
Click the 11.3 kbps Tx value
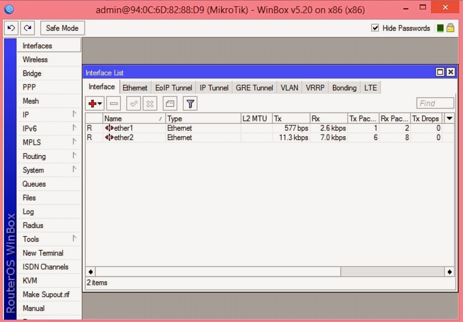(294, 138)
